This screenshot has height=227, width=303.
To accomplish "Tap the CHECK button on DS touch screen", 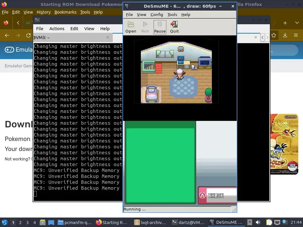I will 217,195.
